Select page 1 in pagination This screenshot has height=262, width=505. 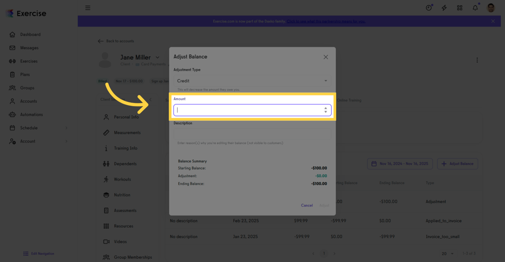pyautogui.click(x=324, y=253)
